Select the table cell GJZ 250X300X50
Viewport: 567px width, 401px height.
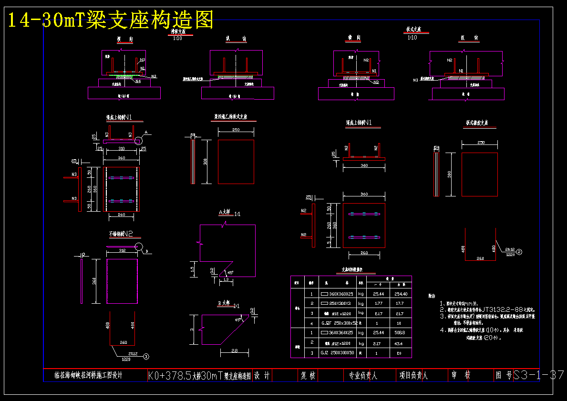tap(337, 352)
